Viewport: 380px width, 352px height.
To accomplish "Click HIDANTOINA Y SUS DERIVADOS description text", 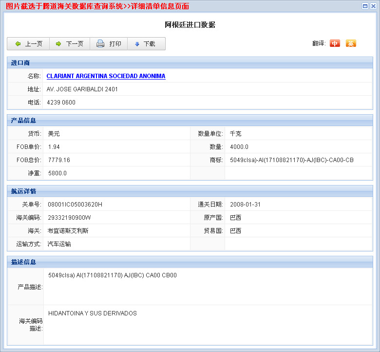I will click(93, 313).
